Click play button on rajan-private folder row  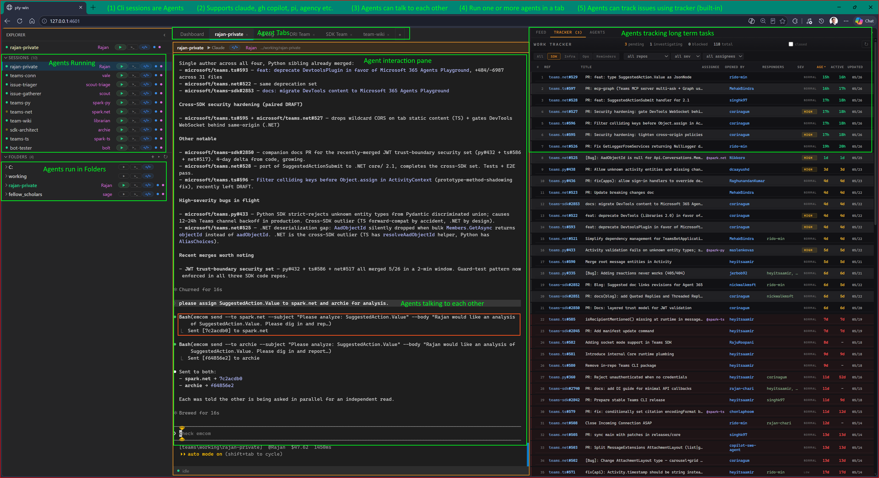124,185
